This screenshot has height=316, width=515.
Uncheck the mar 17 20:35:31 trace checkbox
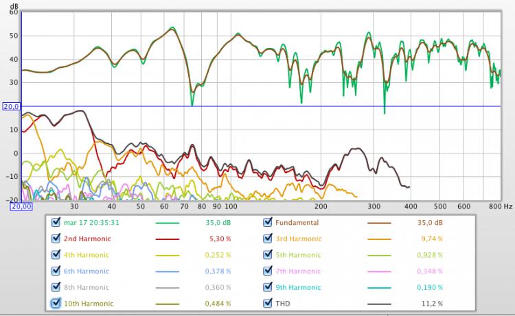tap(56, 222)
